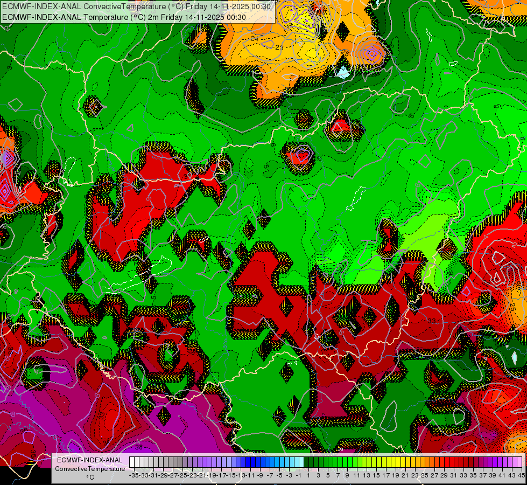Click the legend word ConvectiveTemperature
527x485 pixels.
[x=90, y=469]
